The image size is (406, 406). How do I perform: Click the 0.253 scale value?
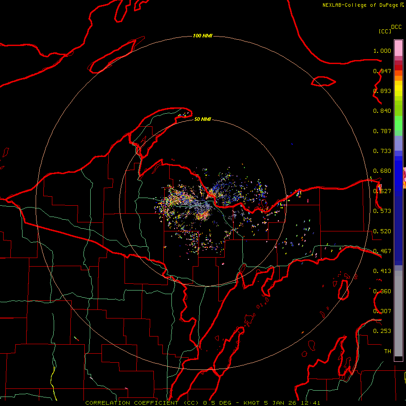point(382,331)
